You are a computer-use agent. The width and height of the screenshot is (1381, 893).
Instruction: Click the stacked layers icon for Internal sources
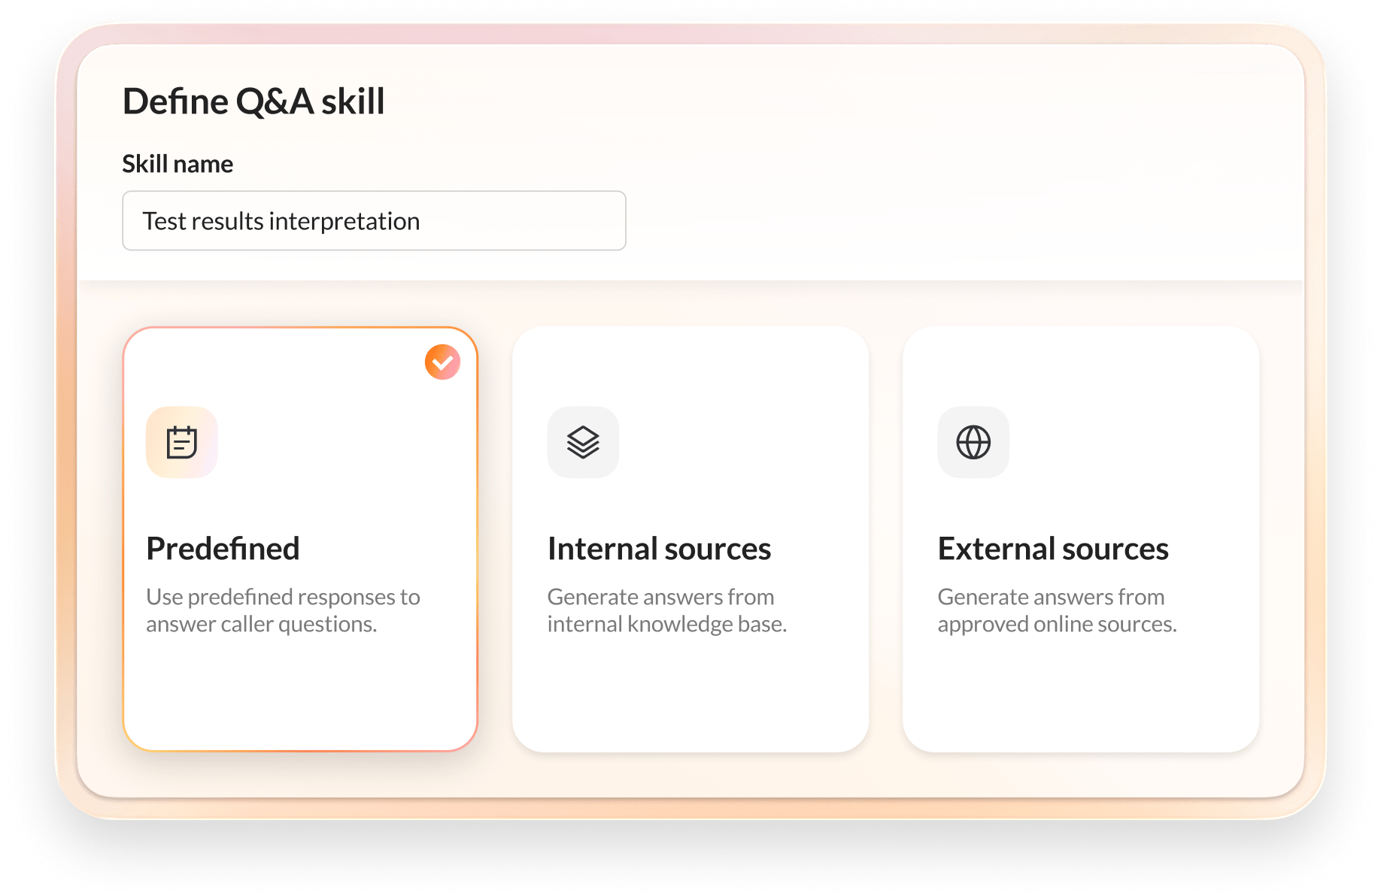tap(583, 442)
